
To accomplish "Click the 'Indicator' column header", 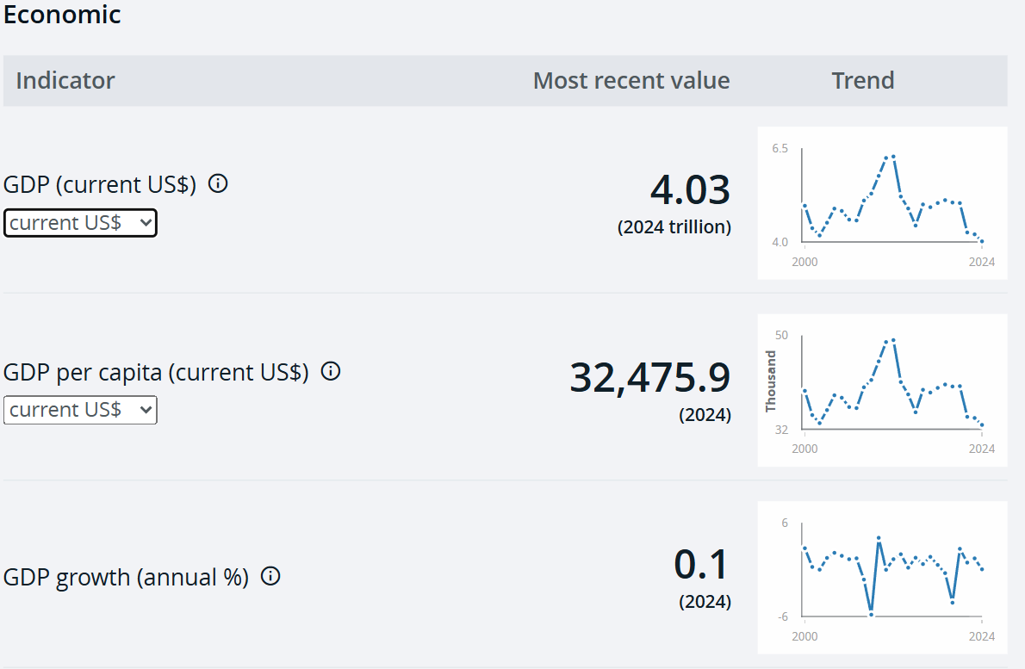I will click(65, 80).
